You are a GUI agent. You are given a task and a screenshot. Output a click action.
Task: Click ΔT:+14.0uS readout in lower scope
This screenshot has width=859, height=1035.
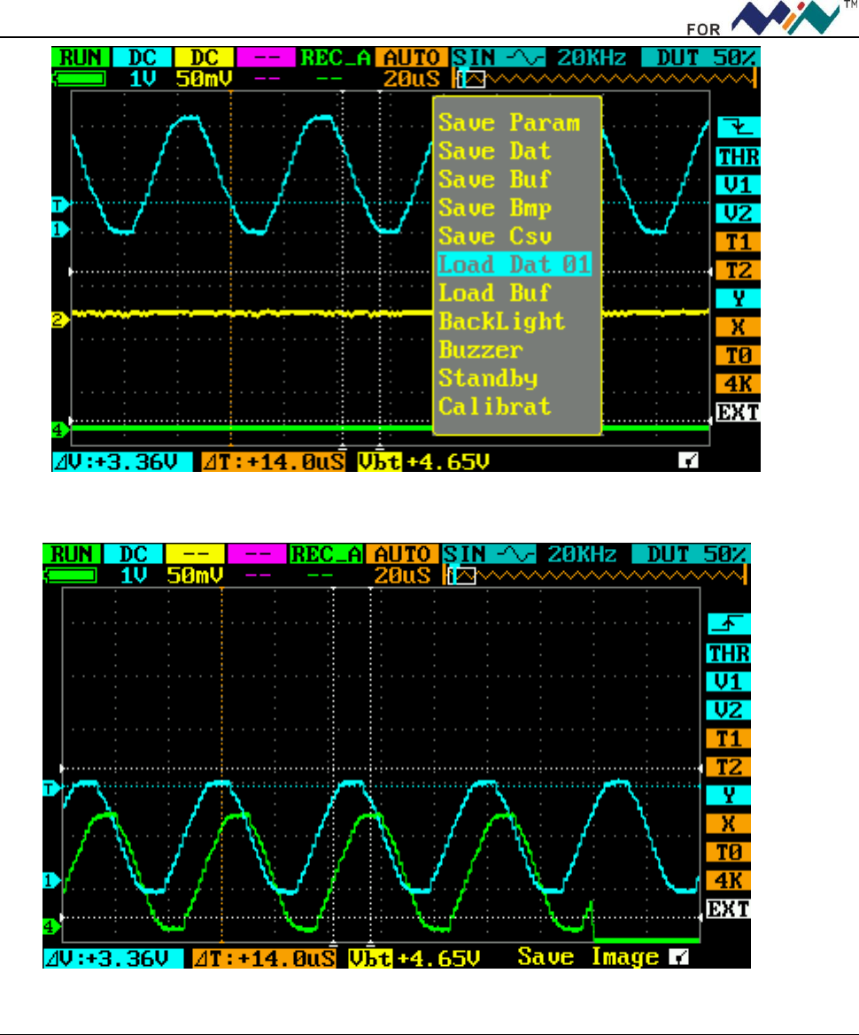[265, 959]
